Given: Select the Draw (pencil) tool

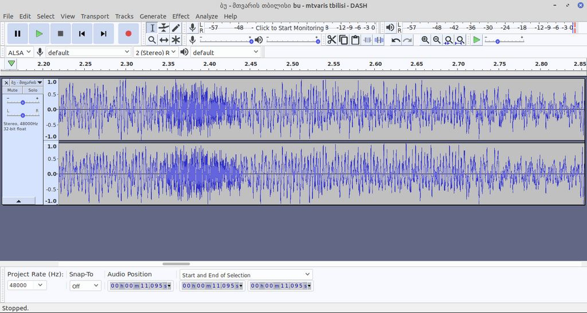Looking at the screenshot, I should tap(176, 28).
